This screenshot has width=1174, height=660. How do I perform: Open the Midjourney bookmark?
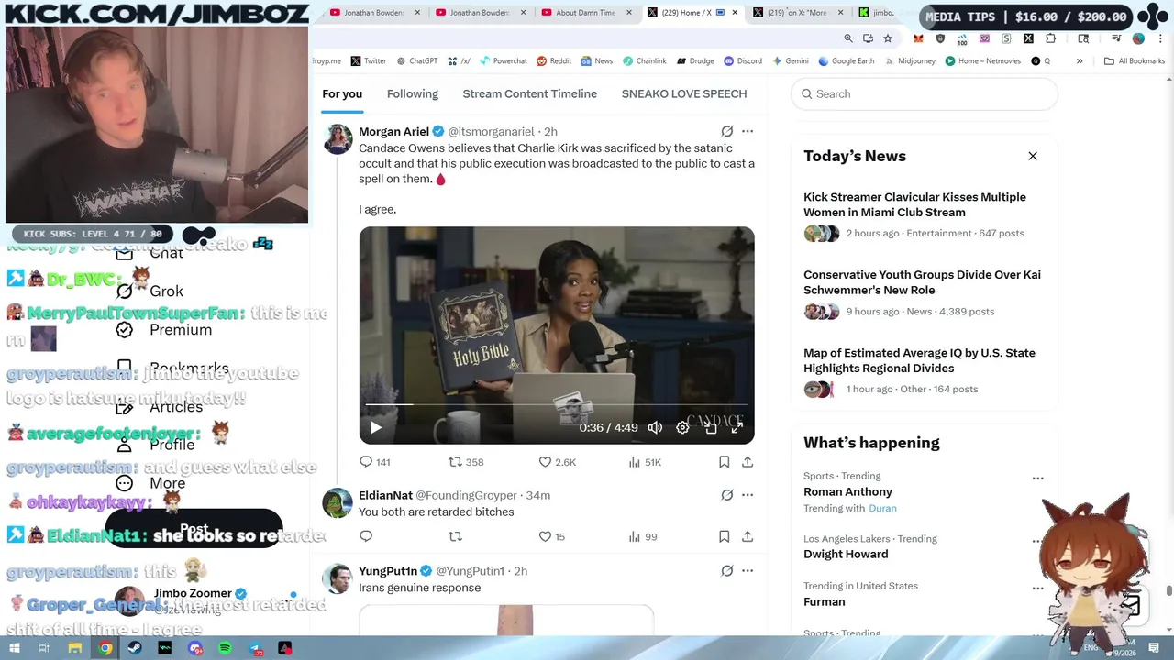click(908, 61)
